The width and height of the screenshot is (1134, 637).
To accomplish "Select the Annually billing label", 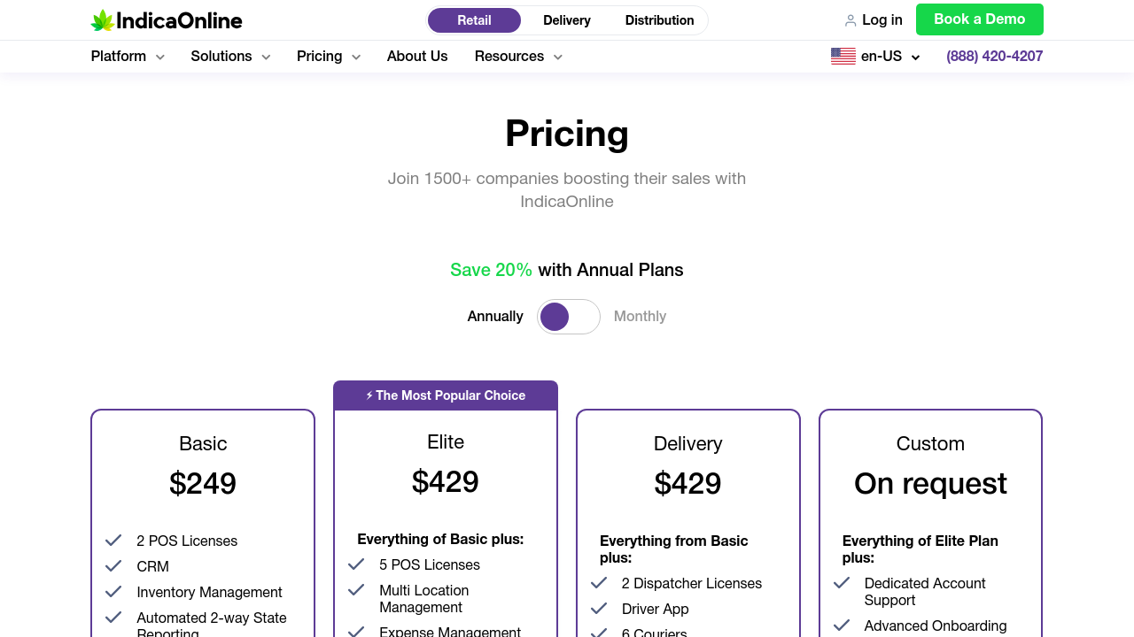I will 495,317.
